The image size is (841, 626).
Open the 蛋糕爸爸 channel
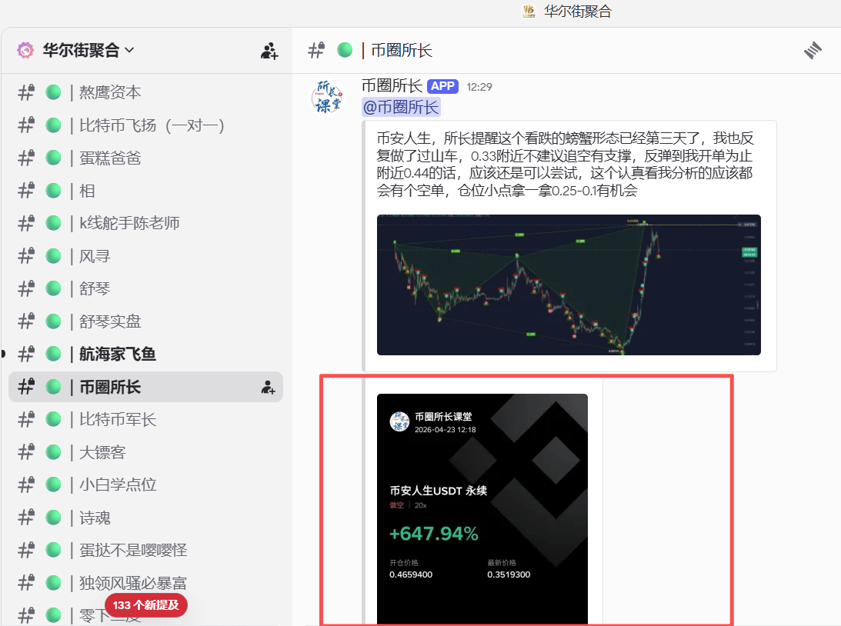tap(146, 158)
